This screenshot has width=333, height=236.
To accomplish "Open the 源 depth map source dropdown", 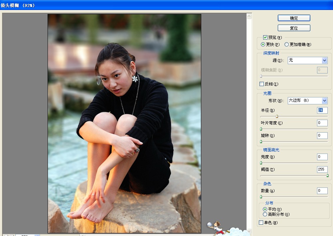I will coord(307,60).
